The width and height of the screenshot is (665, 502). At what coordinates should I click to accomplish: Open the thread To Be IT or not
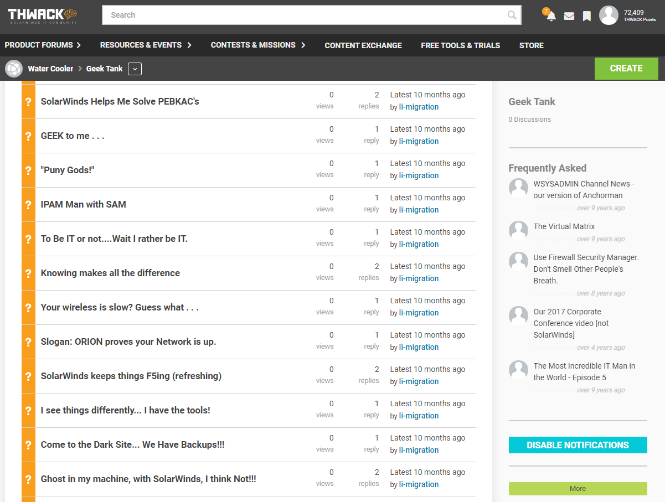114,239
